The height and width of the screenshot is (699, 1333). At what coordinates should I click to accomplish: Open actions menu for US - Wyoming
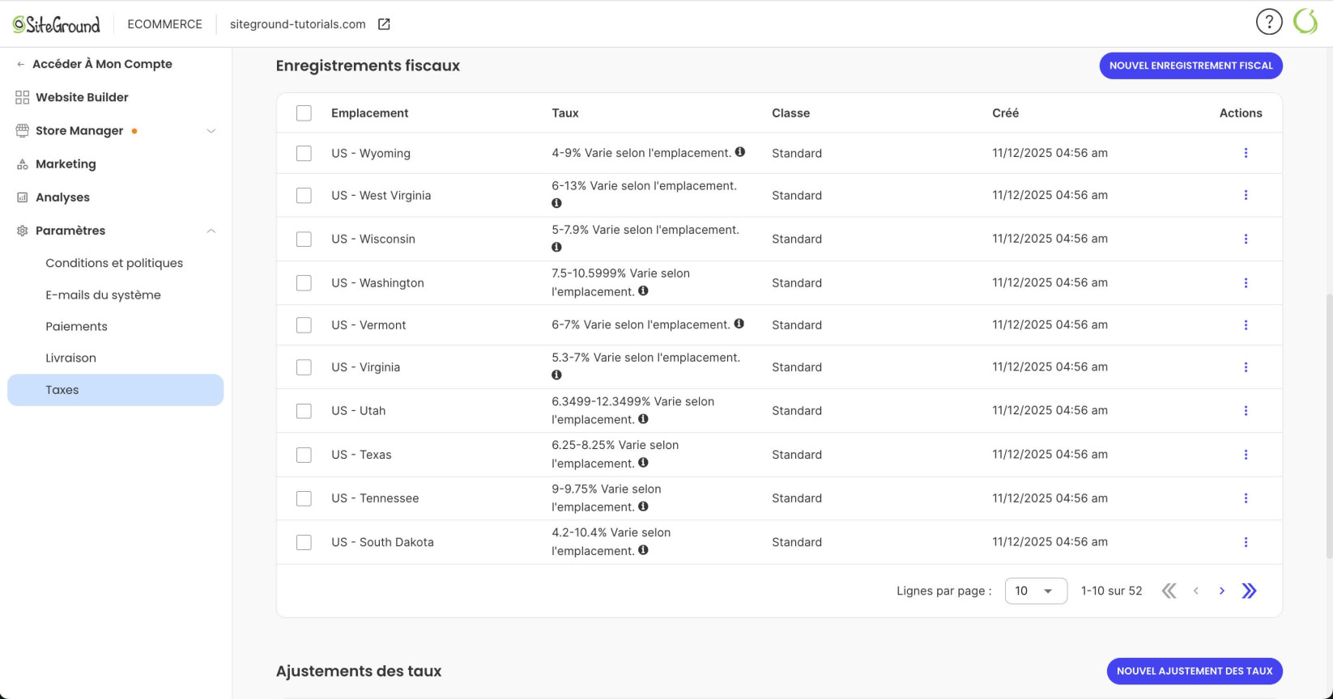pyautogui.click(x=1246, y=153)
